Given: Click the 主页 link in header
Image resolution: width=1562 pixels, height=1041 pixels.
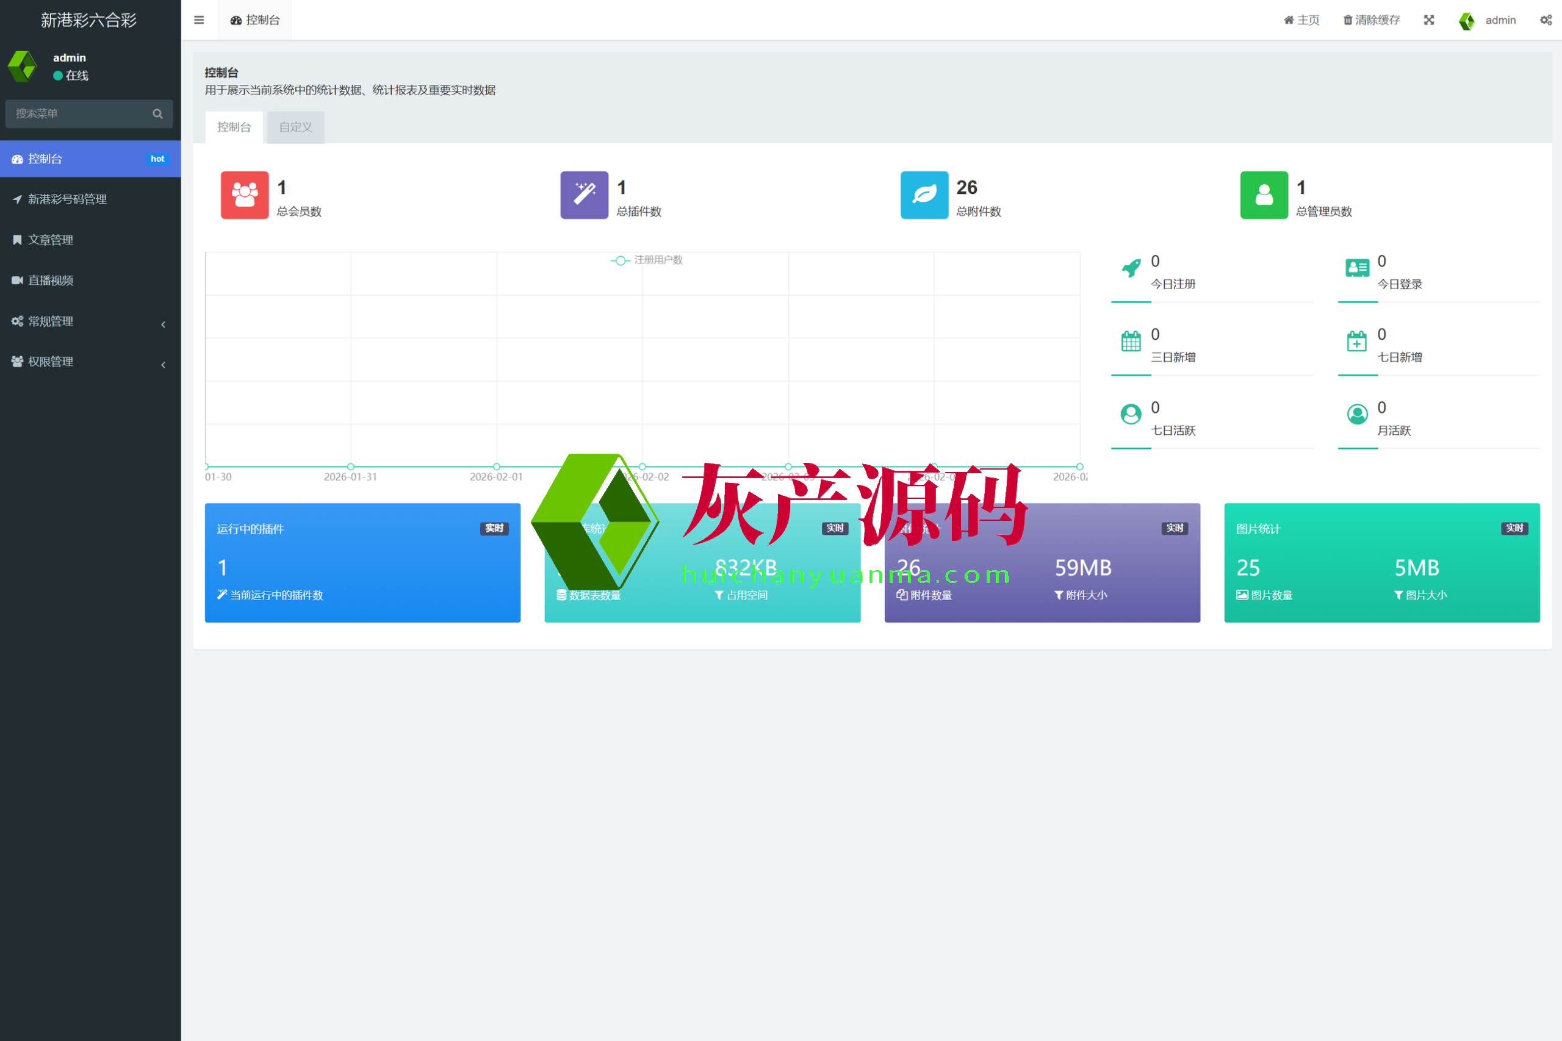Looking at the screenshot, I should pyautogui.click(x=1301, y=20).
